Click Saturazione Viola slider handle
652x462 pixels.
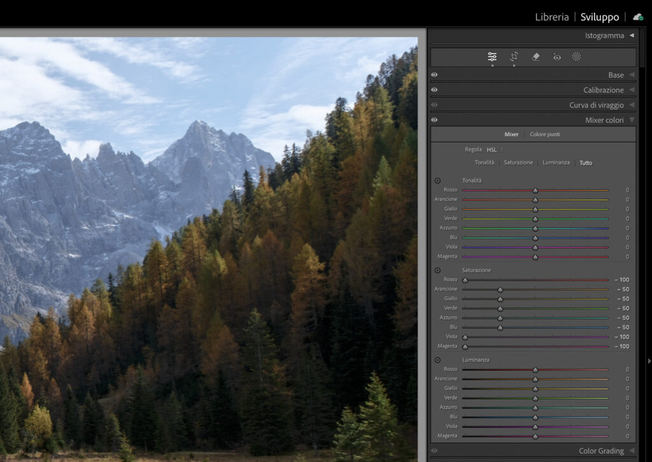pyautogui.click(x=465, y=337)
